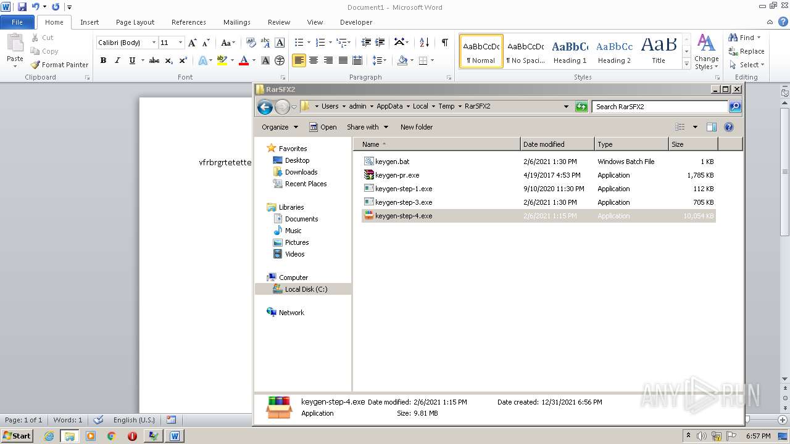Toggle bold formatting in Word ribbon
This screenshot has height=444, width=790.
coord(103,60)
